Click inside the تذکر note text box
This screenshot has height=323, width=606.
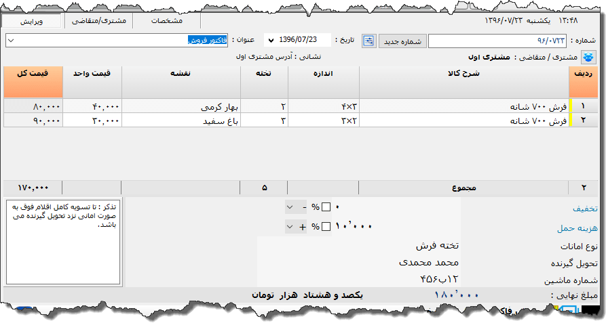point(63,242)
